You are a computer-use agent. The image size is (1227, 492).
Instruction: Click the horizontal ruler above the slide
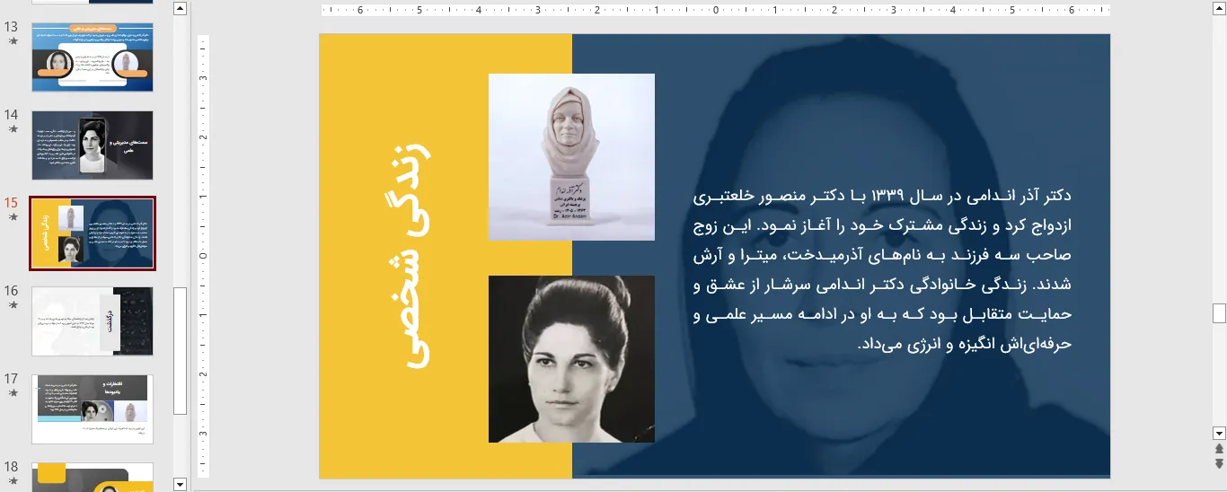715,11
